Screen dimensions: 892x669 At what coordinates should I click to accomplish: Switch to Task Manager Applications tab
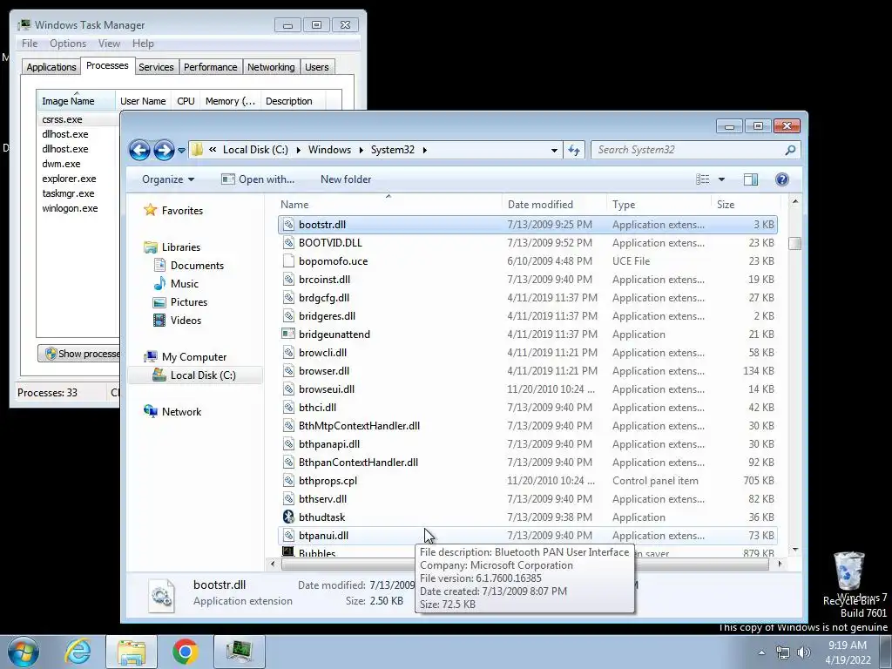(51, 67)
